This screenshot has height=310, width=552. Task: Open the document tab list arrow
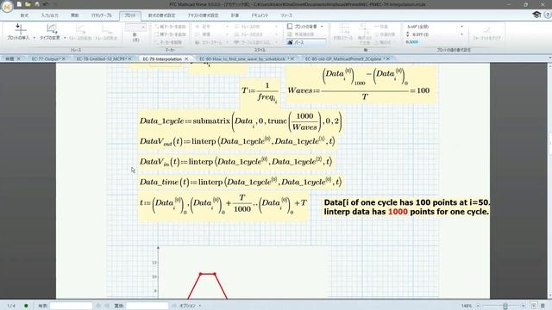(549, 59)
